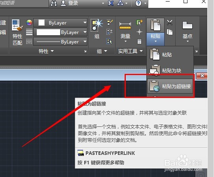Open Properties panel dialog launcher arrow
This screenshot has height=177, width=214.
click(85, 51)
